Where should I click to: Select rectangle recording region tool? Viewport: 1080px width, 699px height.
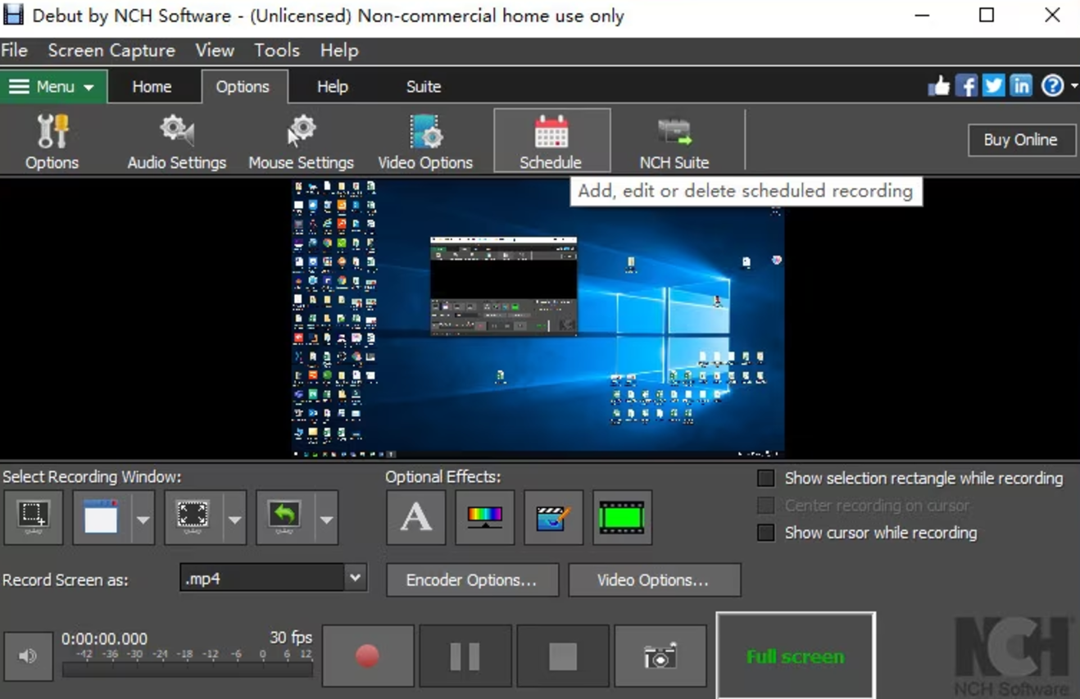point(33,517)
